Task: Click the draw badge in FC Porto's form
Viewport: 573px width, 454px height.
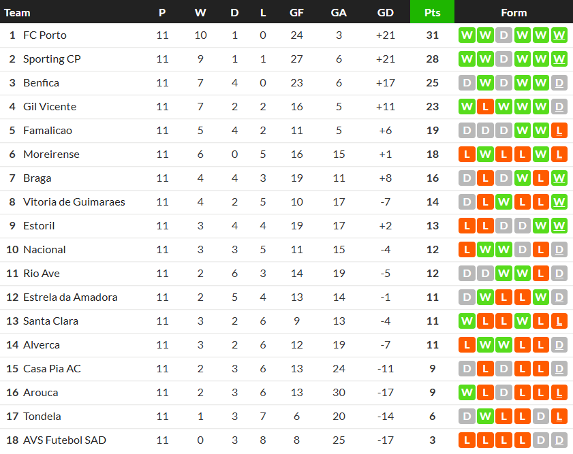Action: [504, 35]
